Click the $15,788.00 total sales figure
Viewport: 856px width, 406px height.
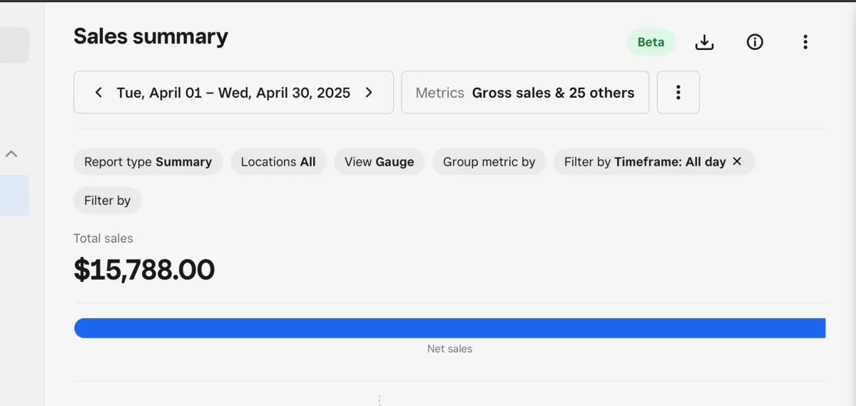point(144,270)
